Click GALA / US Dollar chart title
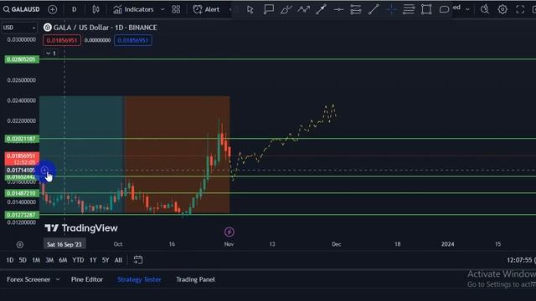Image resolution: width=536 pixels, height=301 pixels. [x=105, y=28]
